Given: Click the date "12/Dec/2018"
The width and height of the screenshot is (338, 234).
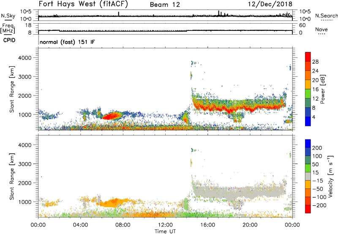Looking at the screenshot, I should [270, 4].
